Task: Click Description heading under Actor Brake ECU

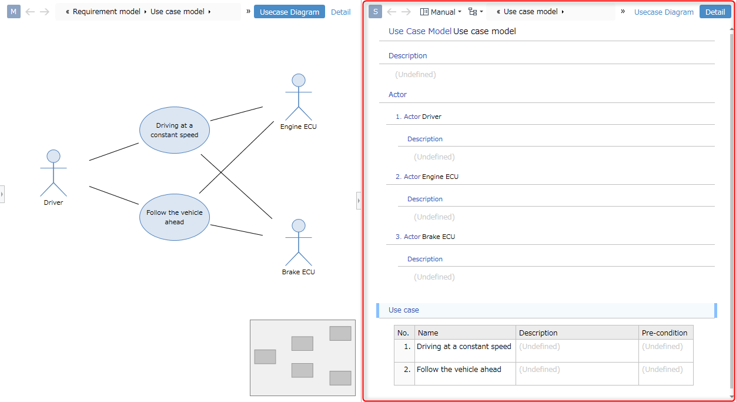Action: tap(425, 260)
